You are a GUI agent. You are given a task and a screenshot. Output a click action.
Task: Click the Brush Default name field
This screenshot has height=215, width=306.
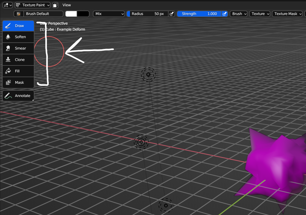pos(43,14)
